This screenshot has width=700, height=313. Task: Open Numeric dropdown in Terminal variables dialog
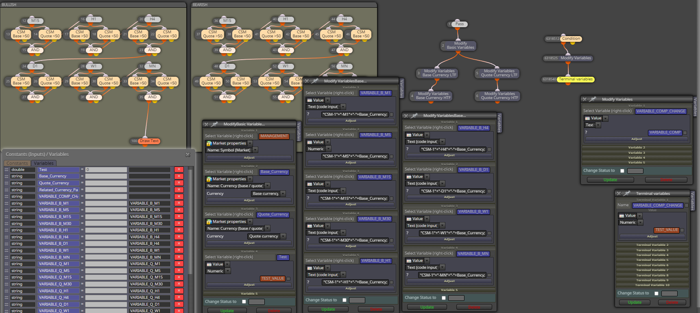[x=640, y=222]
